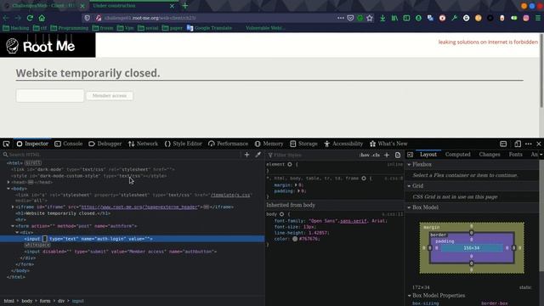The width and height of the screenshot is (544, 306).
Task: Open the library icon in browser toolbar
Action: (394, 18)
